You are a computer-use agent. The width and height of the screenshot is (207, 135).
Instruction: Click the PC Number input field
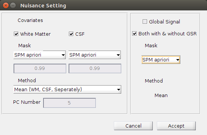(x=70, y=103)
